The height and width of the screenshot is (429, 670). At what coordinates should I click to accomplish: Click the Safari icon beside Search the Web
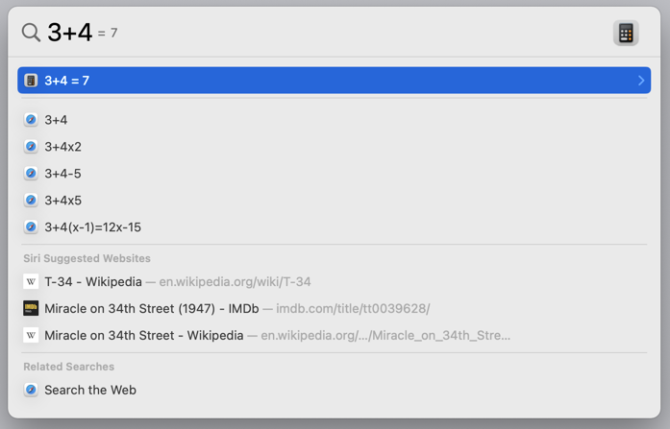click(x=31, y=390)
